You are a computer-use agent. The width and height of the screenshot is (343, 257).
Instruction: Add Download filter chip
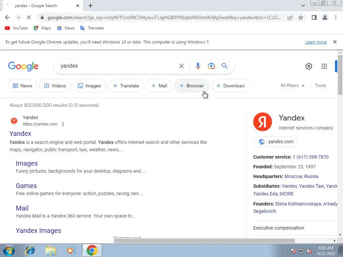point(230,86)
